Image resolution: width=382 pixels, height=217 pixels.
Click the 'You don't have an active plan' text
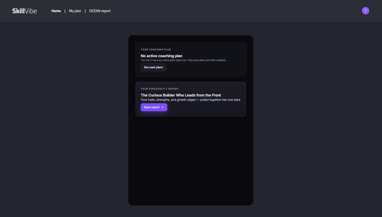tap(183, 60)
